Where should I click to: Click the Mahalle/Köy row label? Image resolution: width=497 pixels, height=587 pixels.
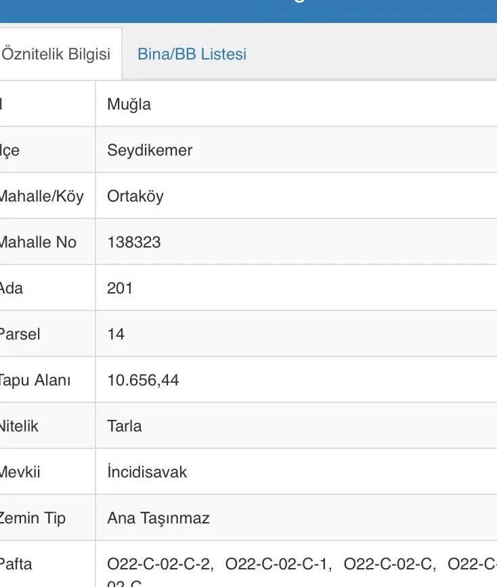click(41, 196)
